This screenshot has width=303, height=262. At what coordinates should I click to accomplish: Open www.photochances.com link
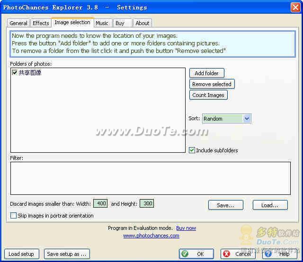tap(151, 236)
